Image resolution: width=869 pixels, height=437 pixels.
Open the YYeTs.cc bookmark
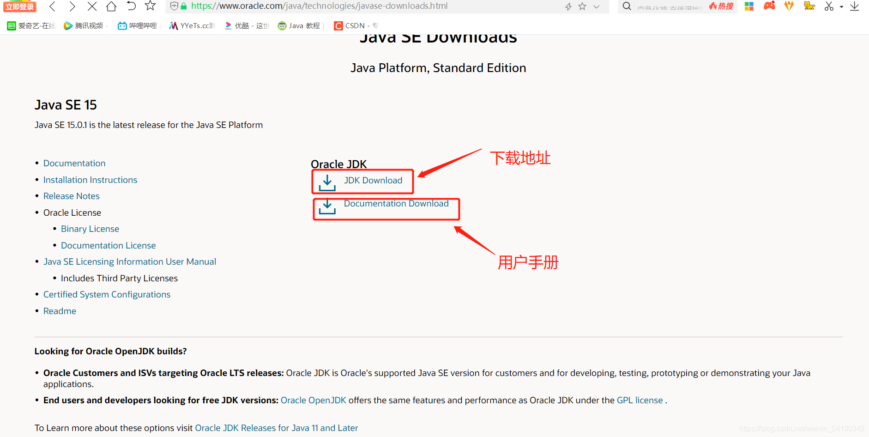click(192, 26)
